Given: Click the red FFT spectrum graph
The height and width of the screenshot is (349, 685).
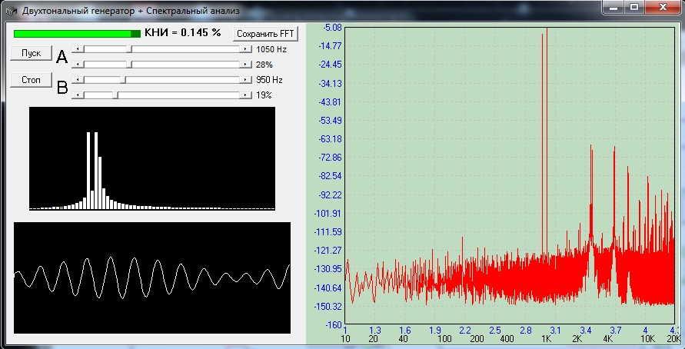Looking at the screenshot, I should [513, 177].
